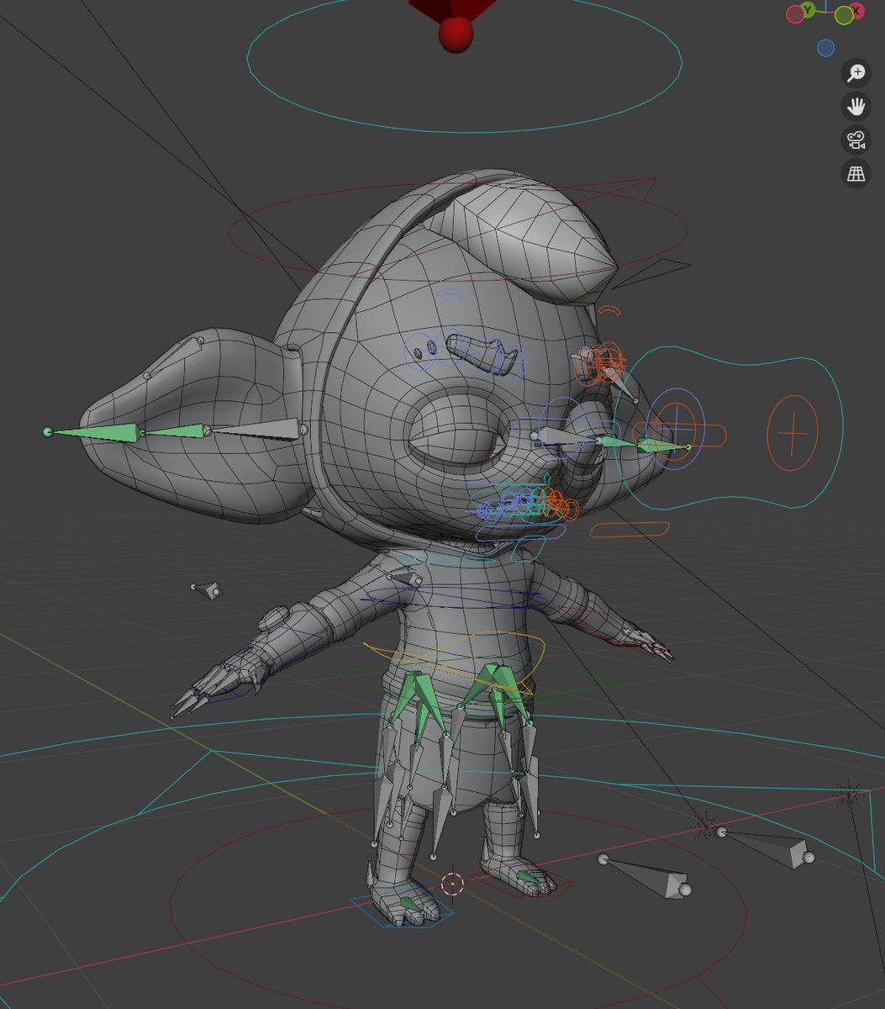Click the Y axis ball on navigation gizmo

click(808, 11)
